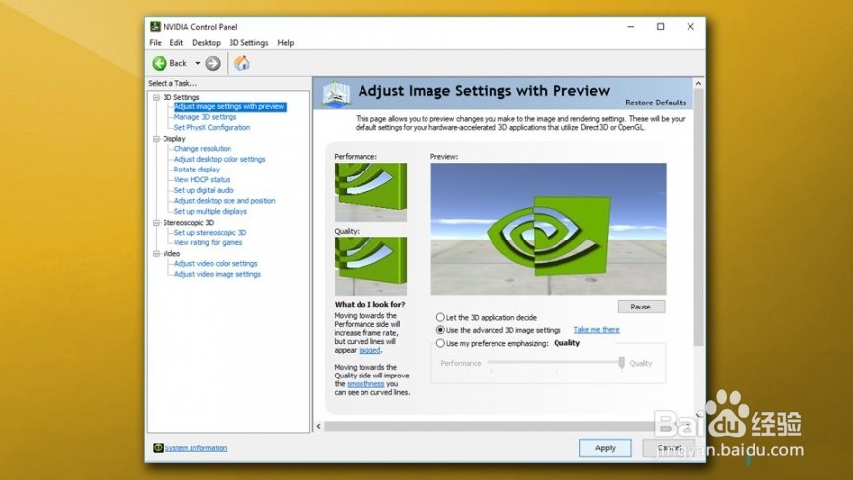Select Adjust video image settings
The height and width of the screenshot is (480, 853).
click(218, 274)
